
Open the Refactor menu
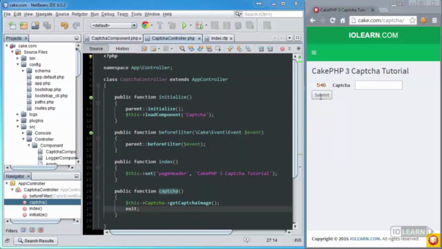[79, 14]
